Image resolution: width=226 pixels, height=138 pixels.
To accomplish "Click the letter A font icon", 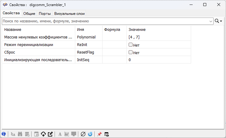I will click(60, 134).
